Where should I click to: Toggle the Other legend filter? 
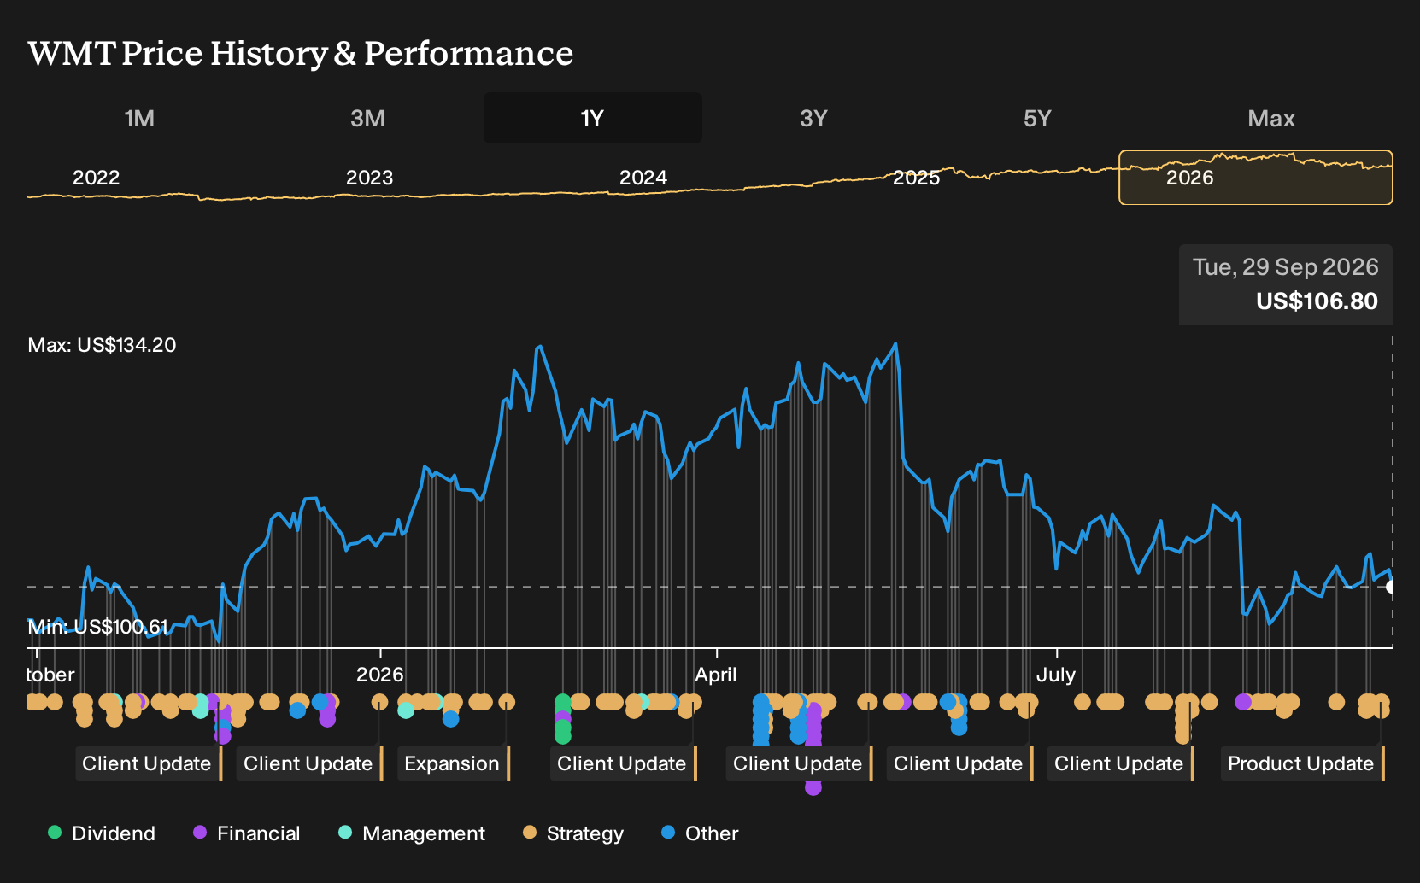700,833
